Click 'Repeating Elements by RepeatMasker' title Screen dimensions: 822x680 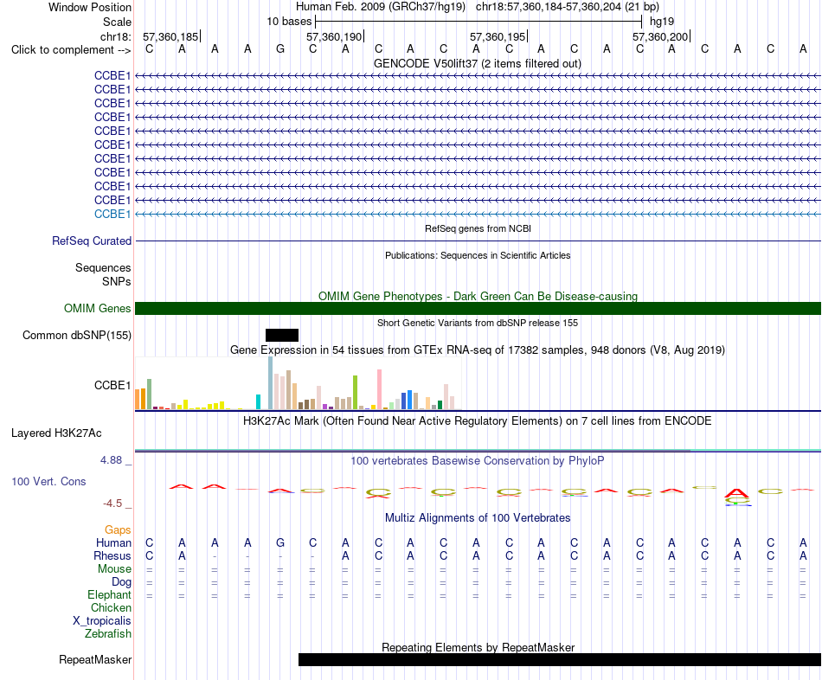click(x=478, y=647)
